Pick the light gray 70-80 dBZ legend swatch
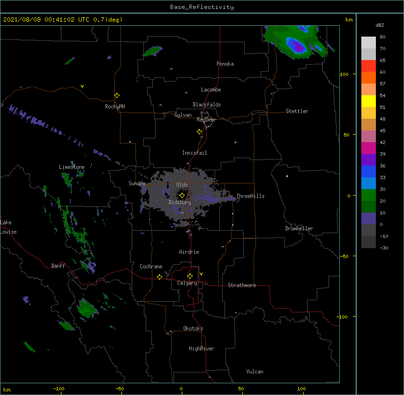404x395 pixels. 368,43
